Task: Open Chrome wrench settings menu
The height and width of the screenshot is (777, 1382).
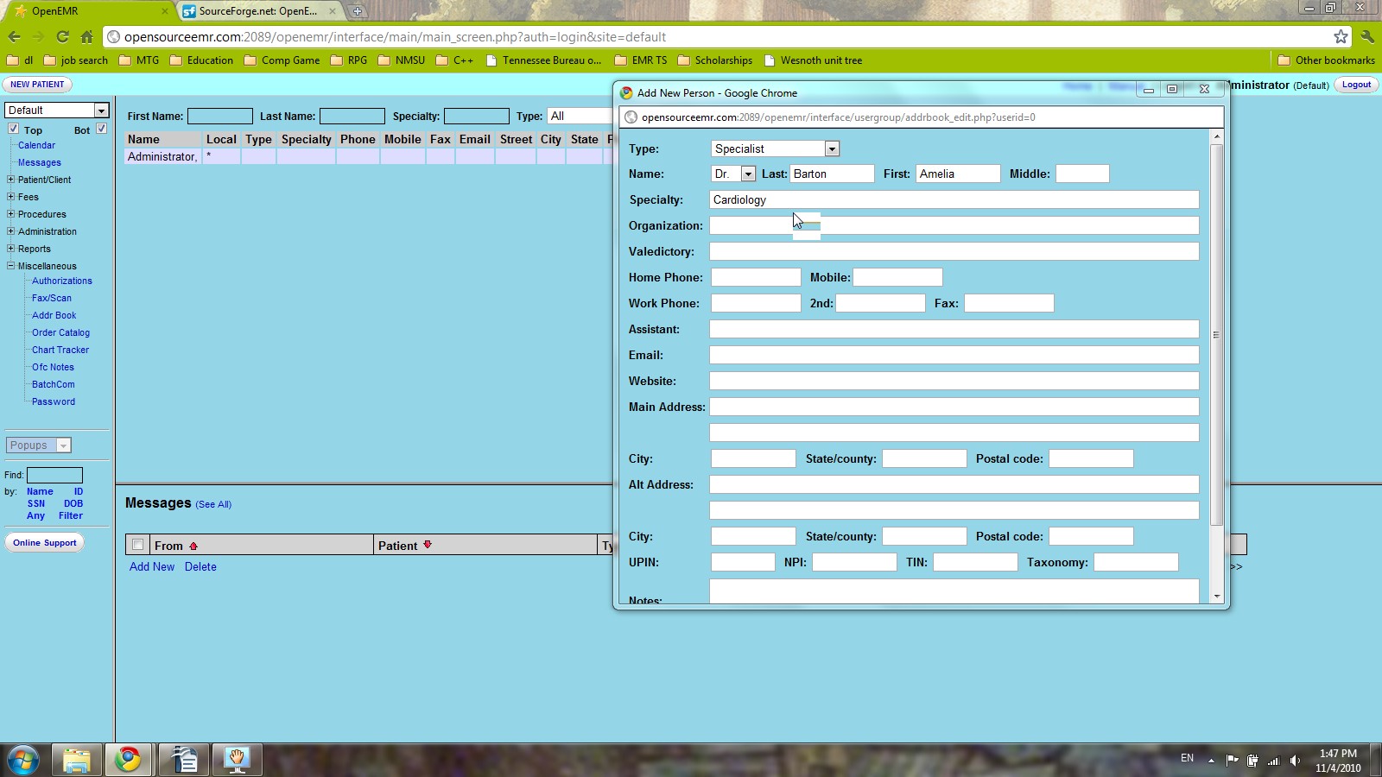Action: click(x=1366, y=36)
